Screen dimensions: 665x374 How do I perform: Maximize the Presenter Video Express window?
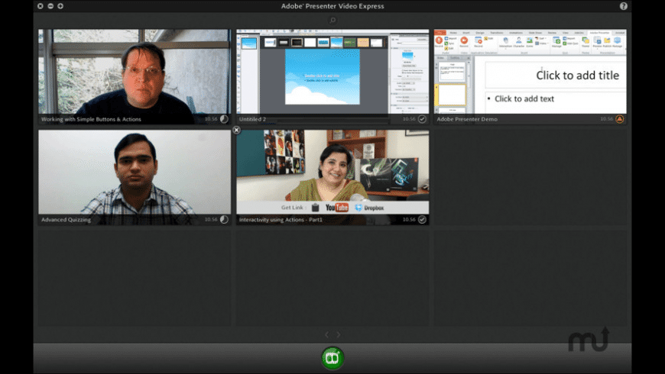[x=60, y=6]
